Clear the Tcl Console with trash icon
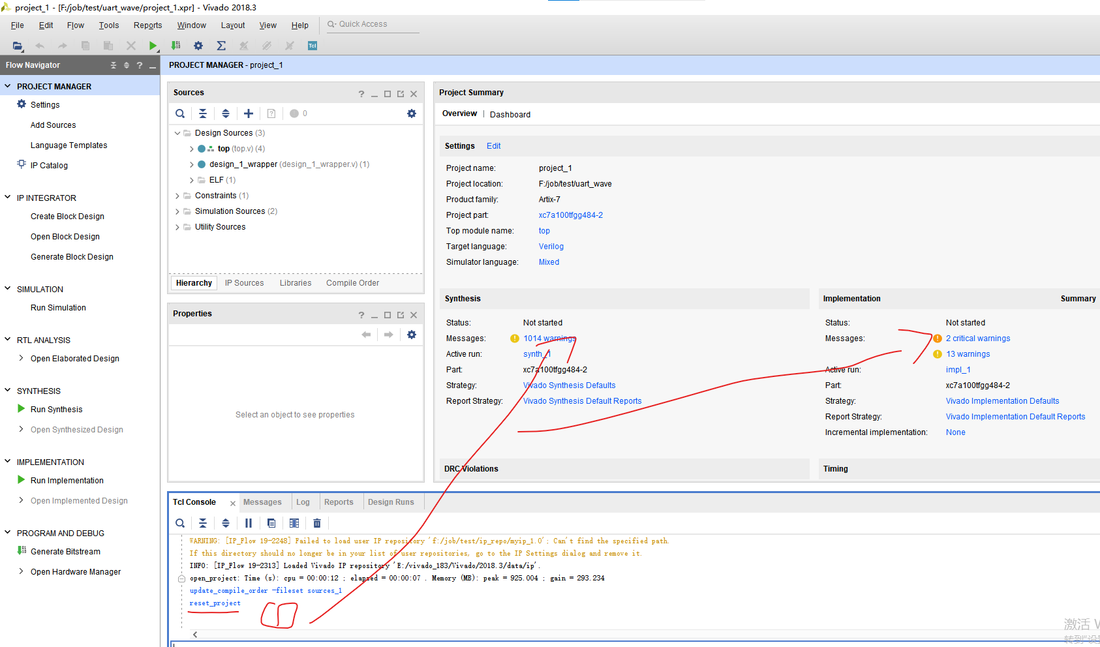 click(x=317, y=523)
